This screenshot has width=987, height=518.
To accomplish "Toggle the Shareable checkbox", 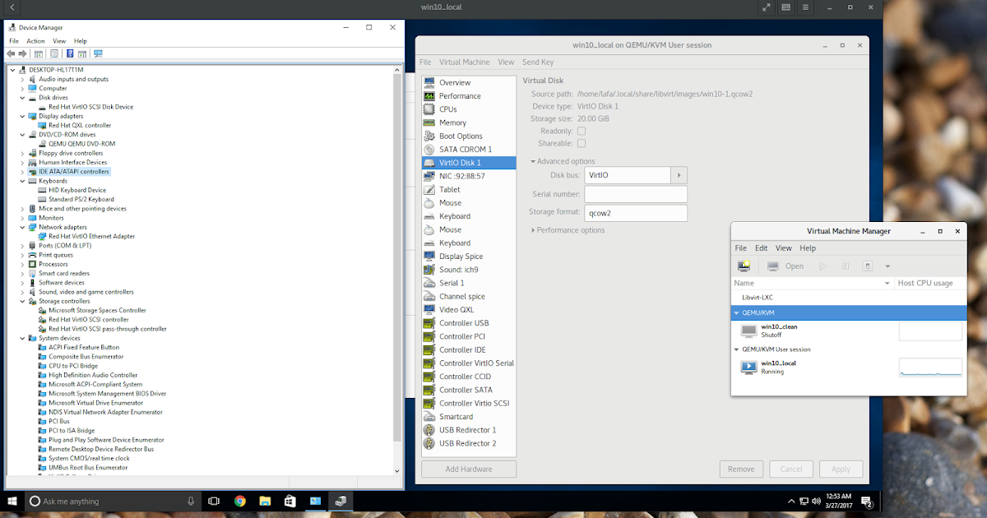I will pyautogui.click(x=582, y=143).
